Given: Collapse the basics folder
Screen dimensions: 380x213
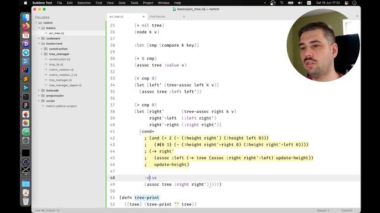Looking at the screenshot, I should pos(39,28).
